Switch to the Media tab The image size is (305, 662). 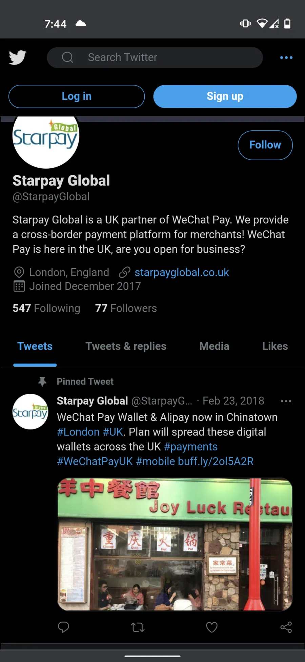pyautogui.click(x=214, y=346)
